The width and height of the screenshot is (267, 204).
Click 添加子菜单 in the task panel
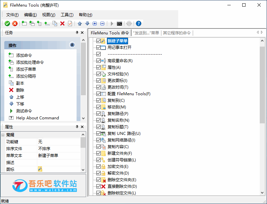tap(26, 69)
